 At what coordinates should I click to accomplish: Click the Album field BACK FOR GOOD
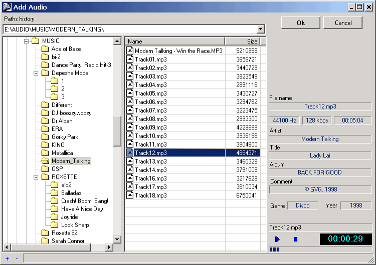pos(320,172)
